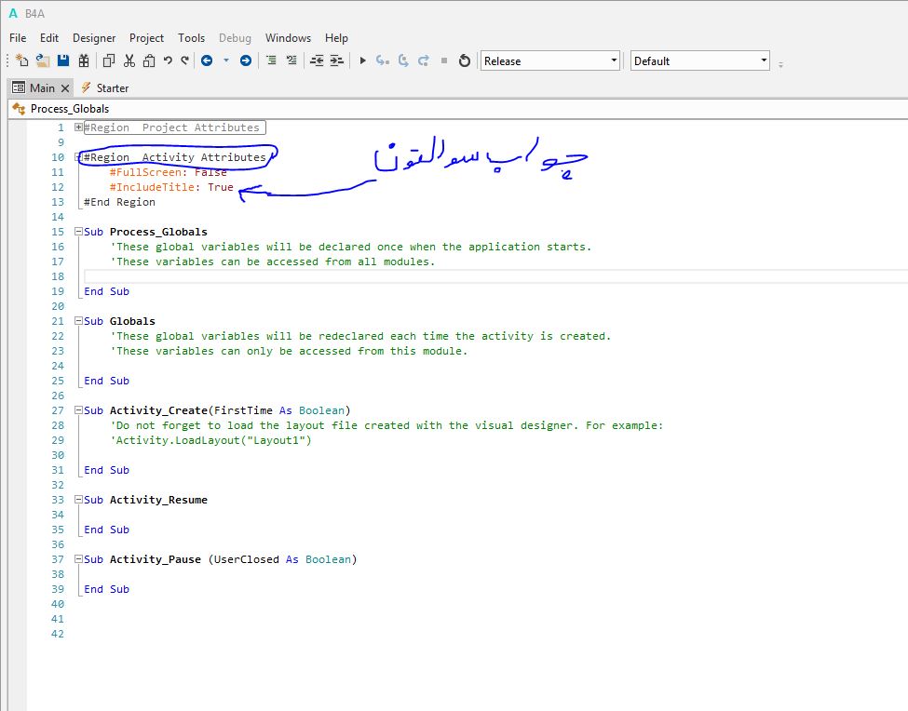Image resolution: width=908 pixels, height=711 pixels.
Task: Expand the collapsed Project Attributes region
Action: [x=79, y=127]
